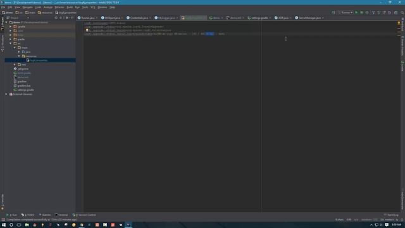Open Project Structure icon in top toolbar

396,13
